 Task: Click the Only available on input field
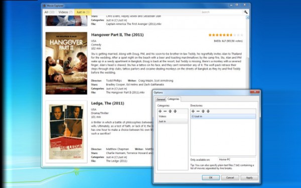coord(237,159)
